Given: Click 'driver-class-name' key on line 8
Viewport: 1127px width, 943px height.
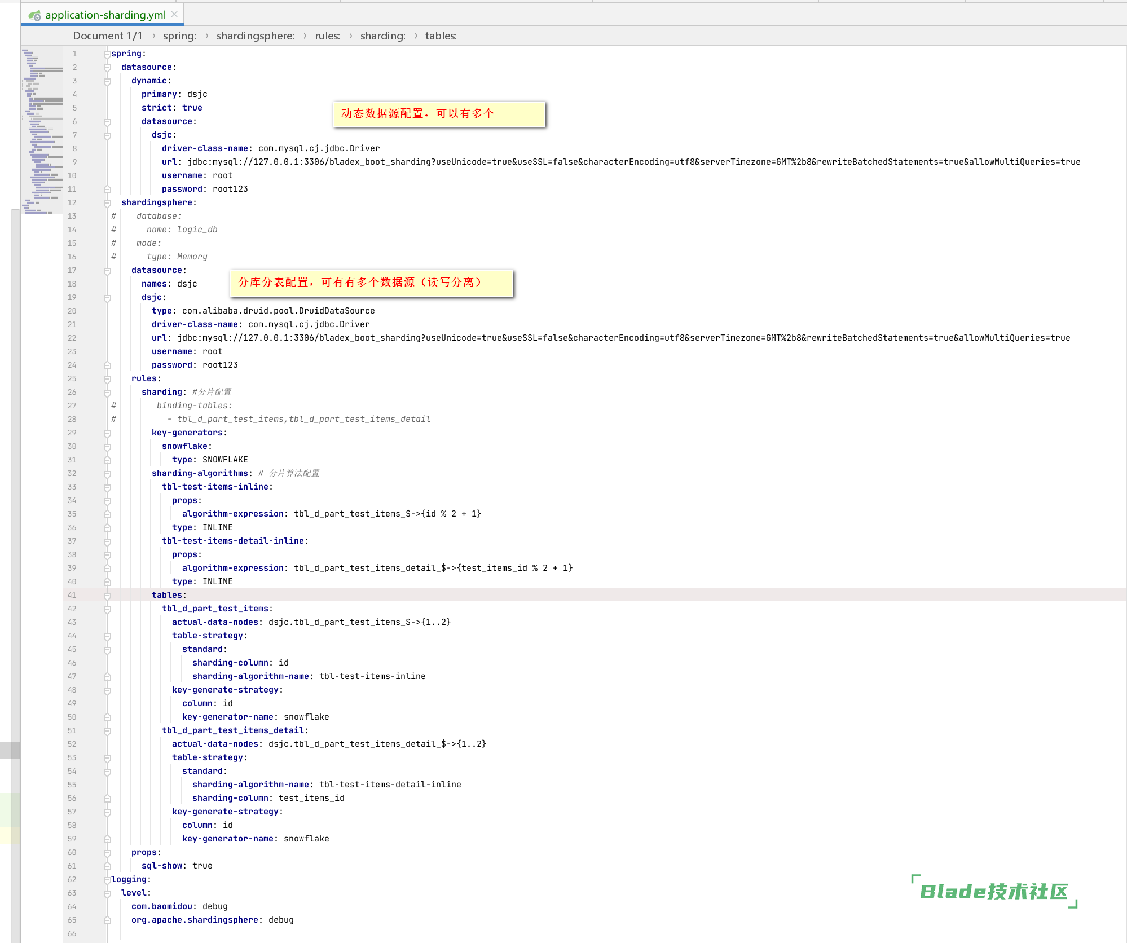Looking at the screenshot, I should [x=205, y=148].
